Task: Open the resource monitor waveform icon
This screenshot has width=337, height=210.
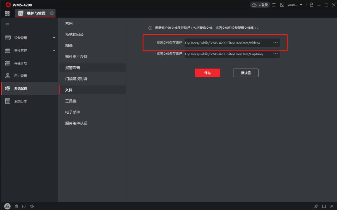Action: 282,5
